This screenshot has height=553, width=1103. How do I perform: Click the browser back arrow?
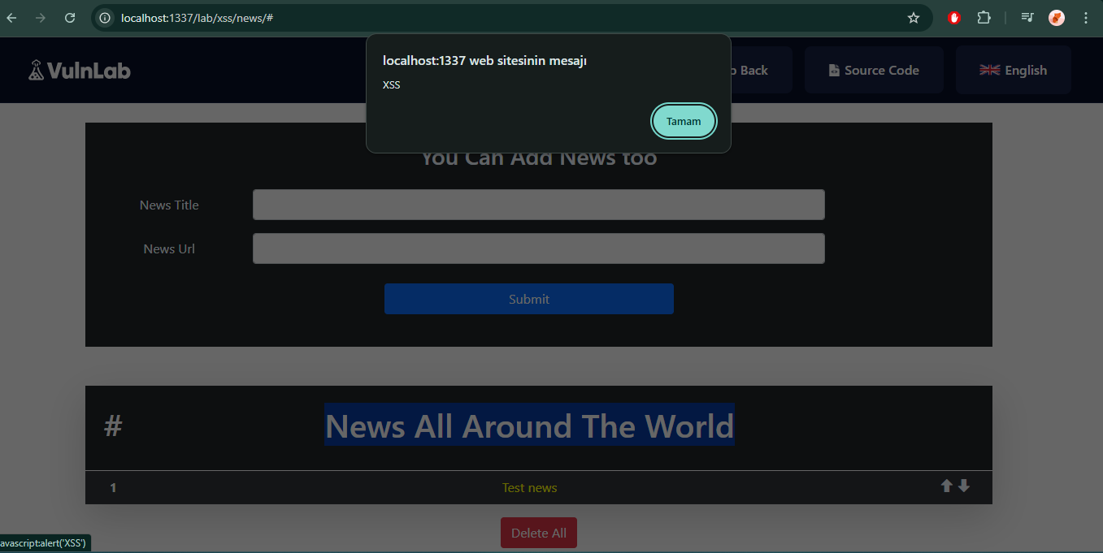[11, 18]
